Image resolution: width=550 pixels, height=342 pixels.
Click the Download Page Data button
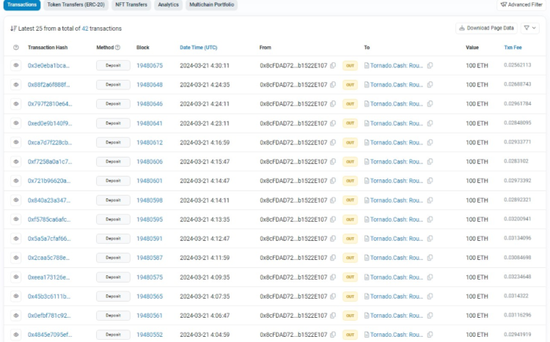point(486,28)
